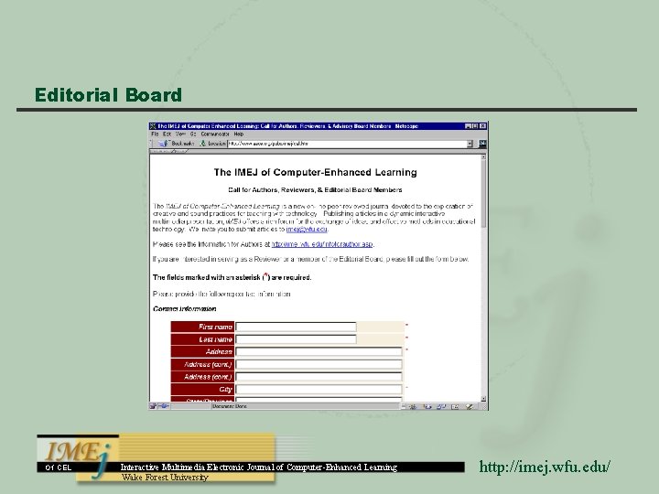Open Navigator from the component bar
This screenshot has width=659, height=494.
(413, 406)
